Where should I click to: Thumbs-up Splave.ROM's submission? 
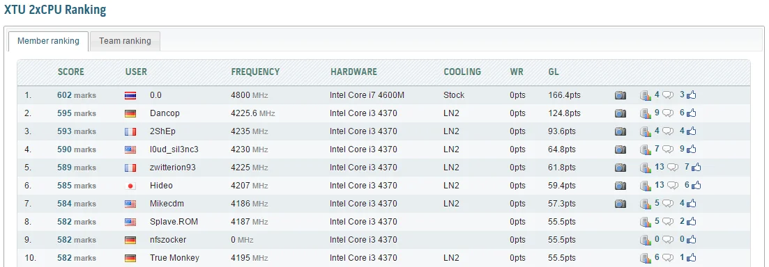(691, 222)
